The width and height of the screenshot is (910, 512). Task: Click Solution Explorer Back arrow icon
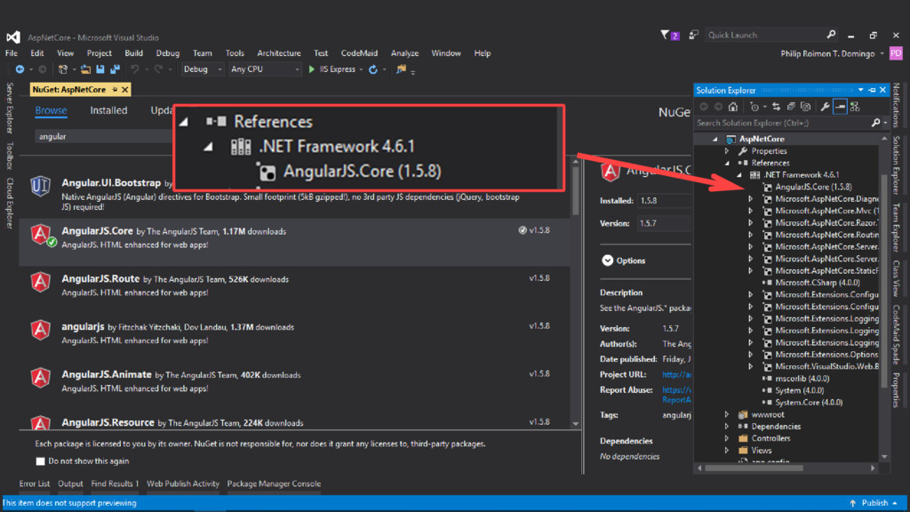[704, 107]
